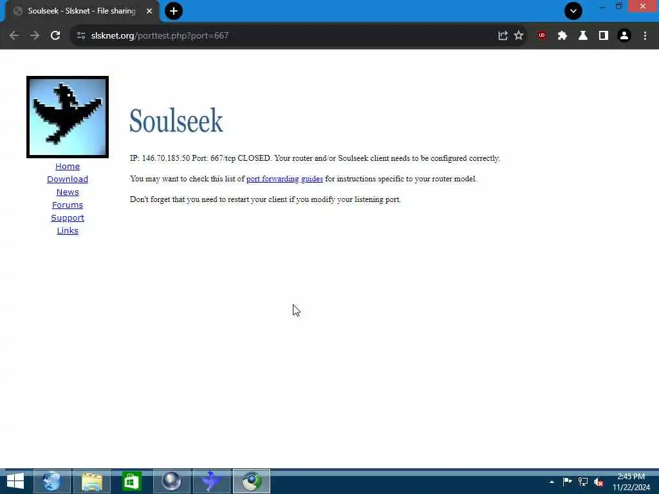The height and width of the screenshot is (494, 659).
Task: Close the Soulseek - Slsknet tab
Action: click(149, 11)
